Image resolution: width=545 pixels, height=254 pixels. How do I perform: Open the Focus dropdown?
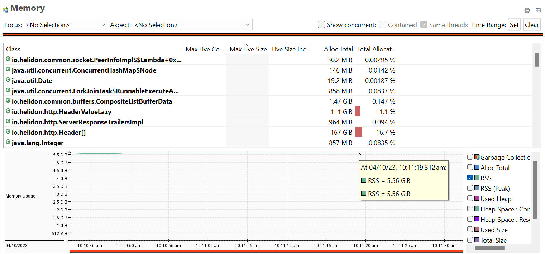66,25
